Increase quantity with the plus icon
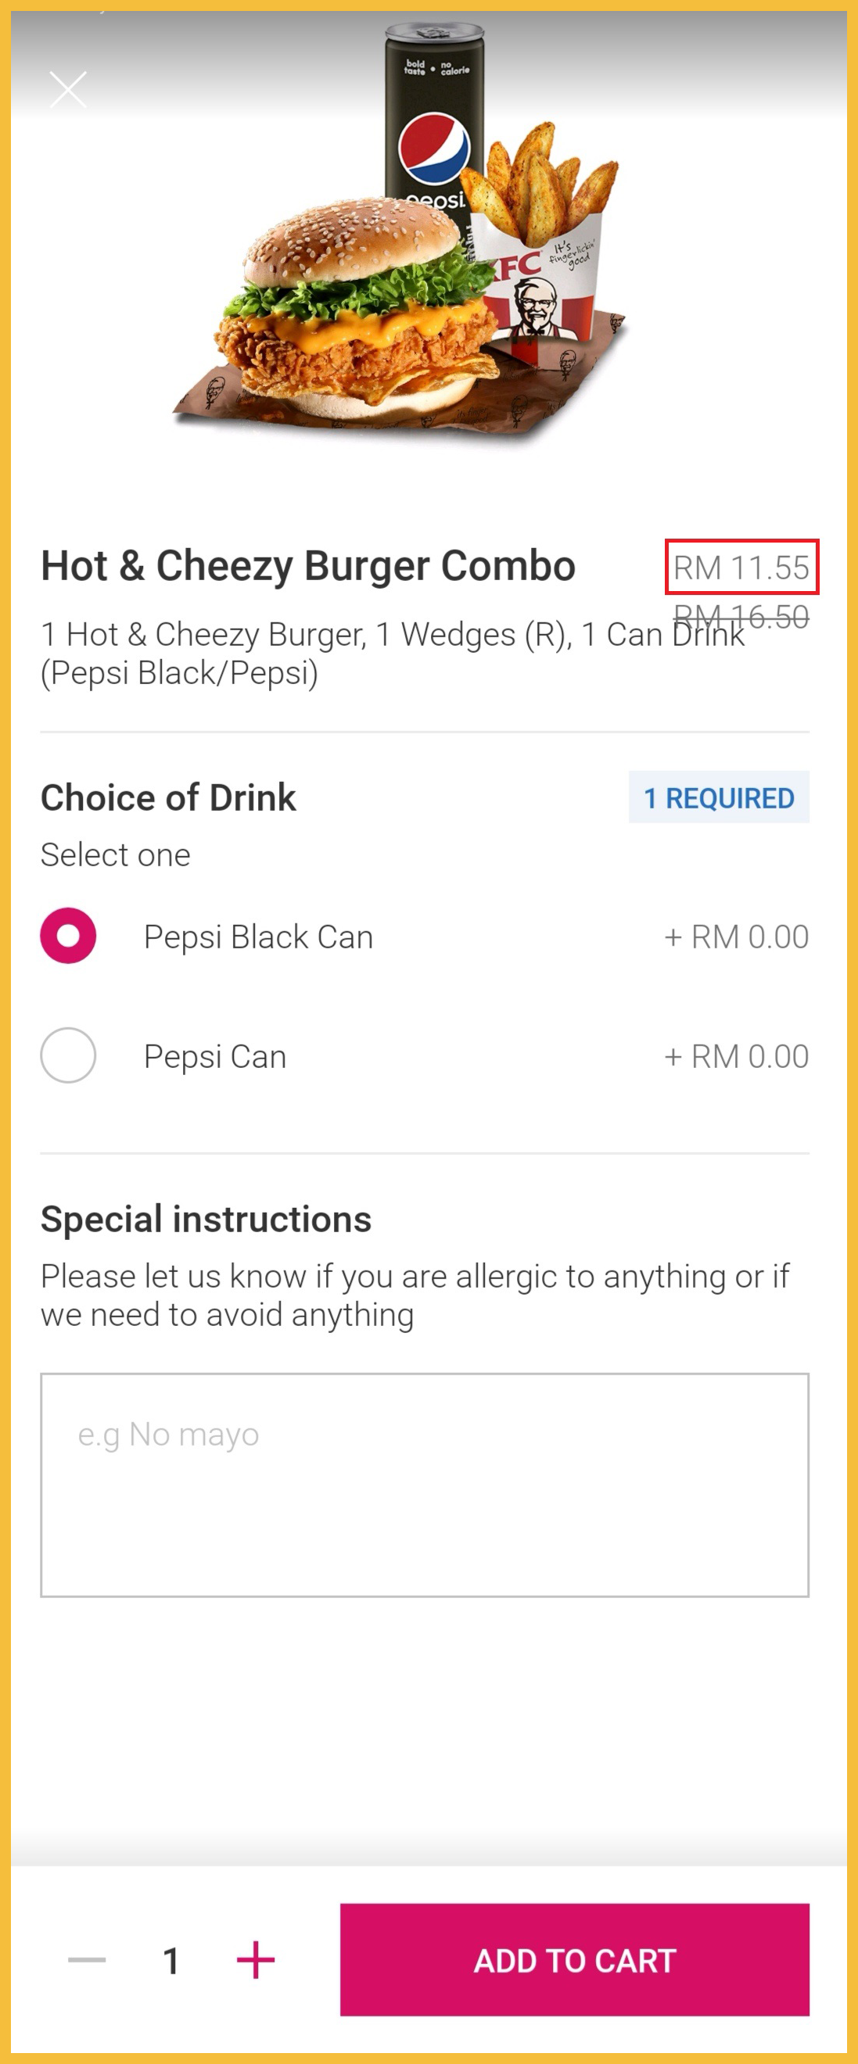This screenshot has width=858, height=2064. click(x=256, y=1960)
